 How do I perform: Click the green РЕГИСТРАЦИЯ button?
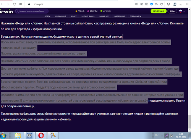[x=159, y=11]
